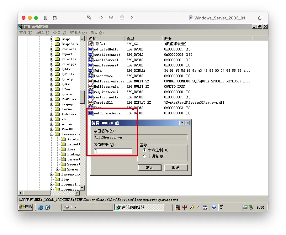Select the ServiceDll value icon
This screenshot has height=235, width=286.
(91, 102)
